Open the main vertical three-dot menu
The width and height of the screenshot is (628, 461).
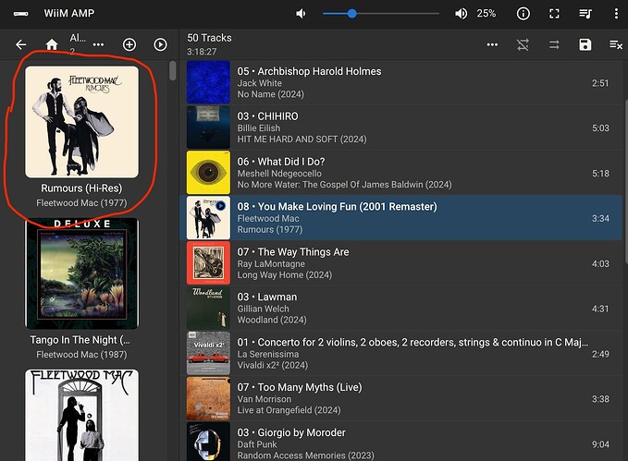[x=616, y=14]
